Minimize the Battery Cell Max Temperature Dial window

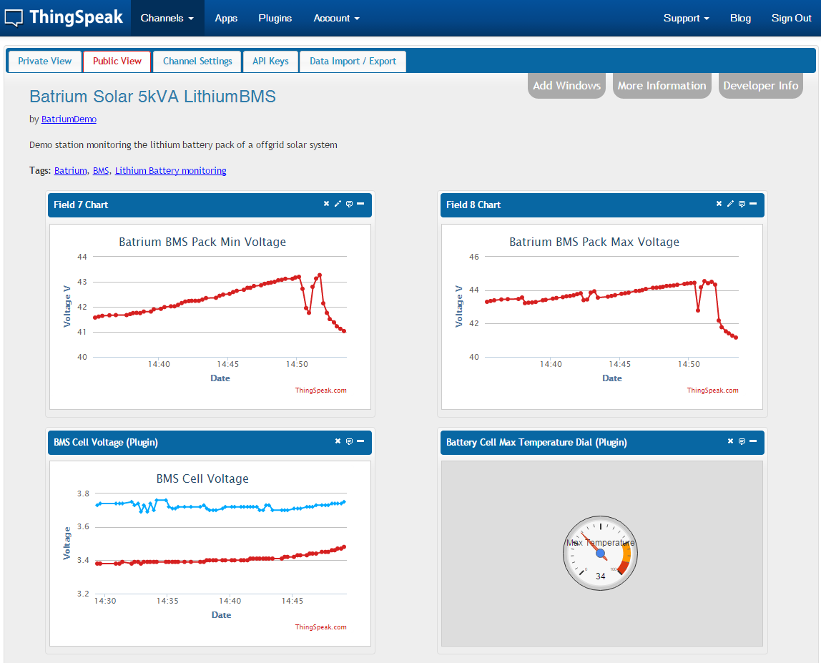pos(753,441)
